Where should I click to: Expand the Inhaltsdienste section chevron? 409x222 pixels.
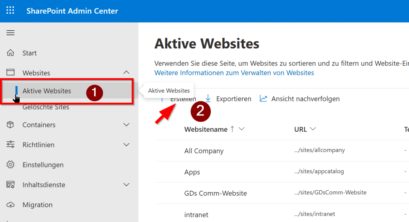coord(126,185)
